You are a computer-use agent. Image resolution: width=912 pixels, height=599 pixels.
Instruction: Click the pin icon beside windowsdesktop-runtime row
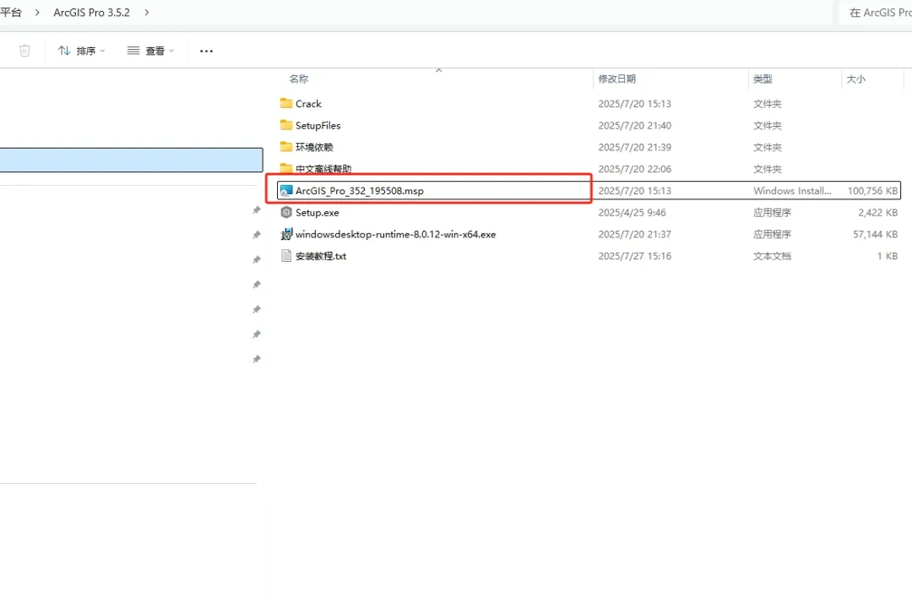(257, 235)
